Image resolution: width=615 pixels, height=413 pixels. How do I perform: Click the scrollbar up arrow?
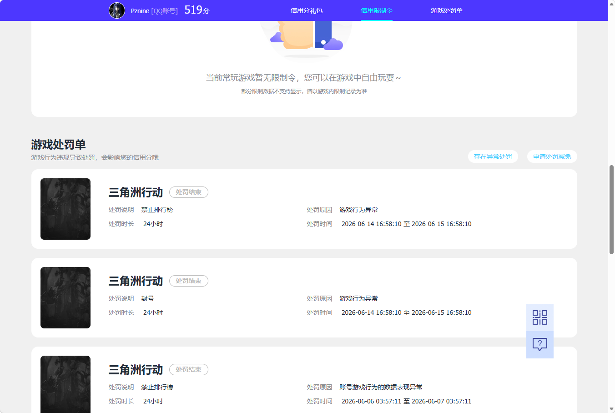click(x=611, y=4)
